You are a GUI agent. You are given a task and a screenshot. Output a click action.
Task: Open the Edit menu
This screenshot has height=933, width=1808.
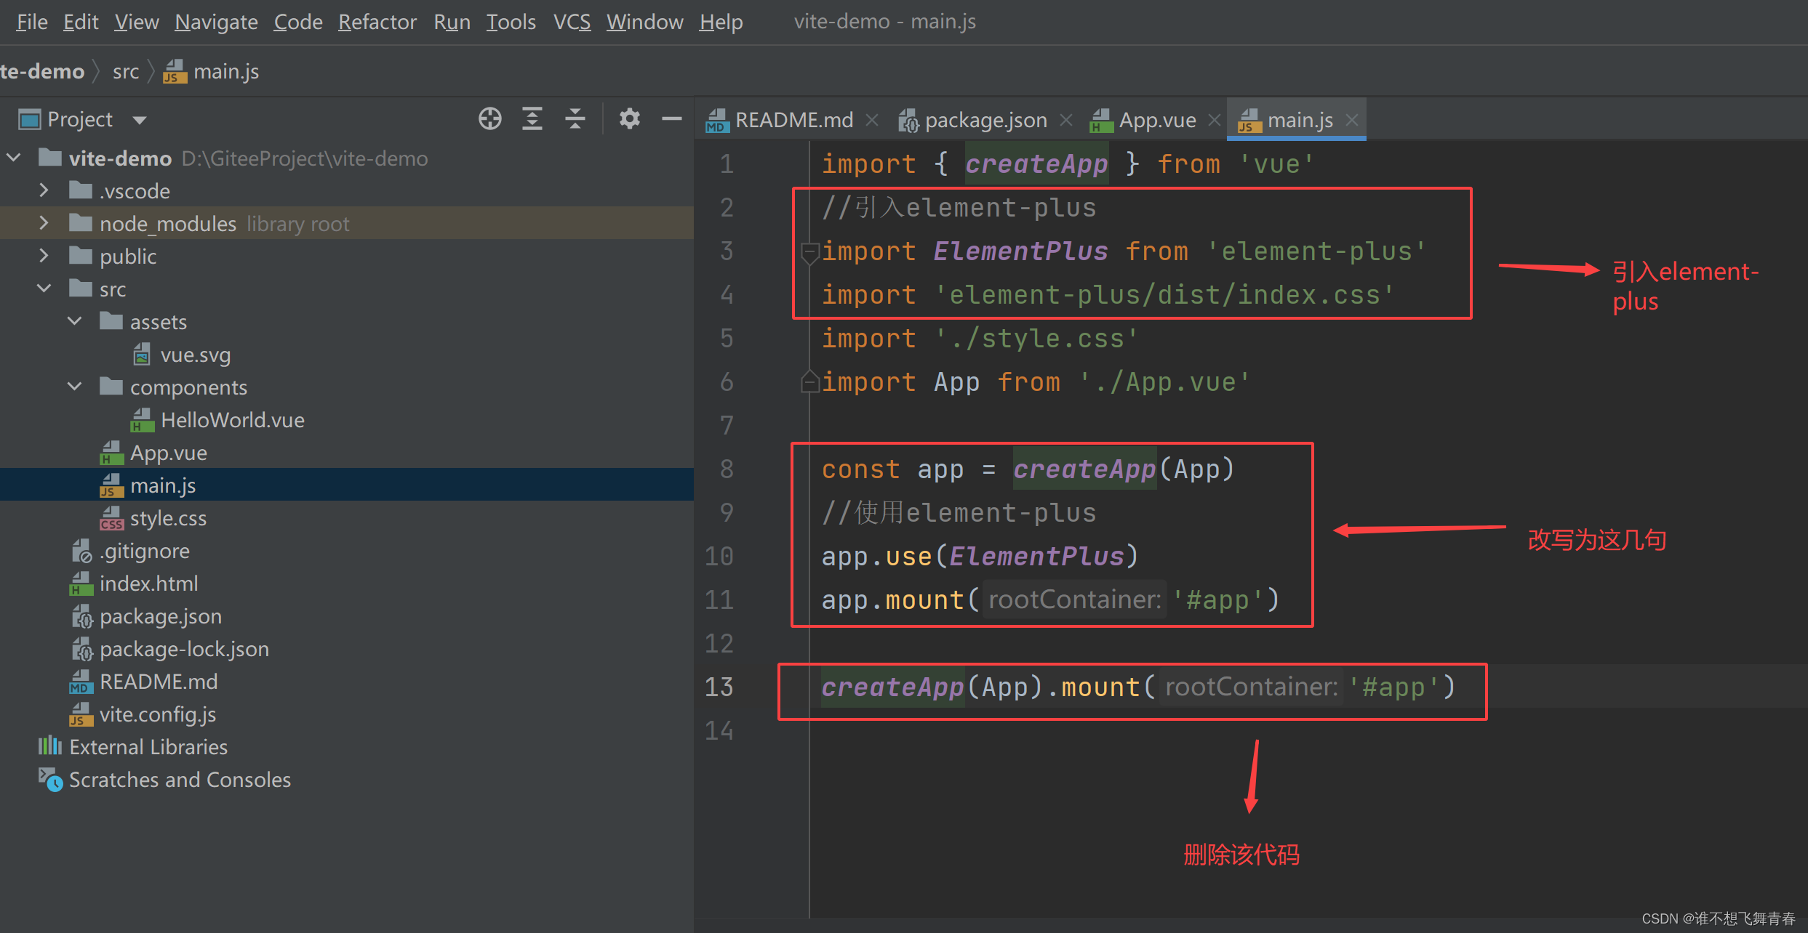(81, 22)
